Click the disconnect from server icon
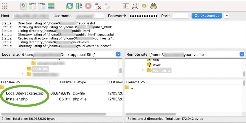The width and height of the screenshot is (246, 123). click(98, 6)
